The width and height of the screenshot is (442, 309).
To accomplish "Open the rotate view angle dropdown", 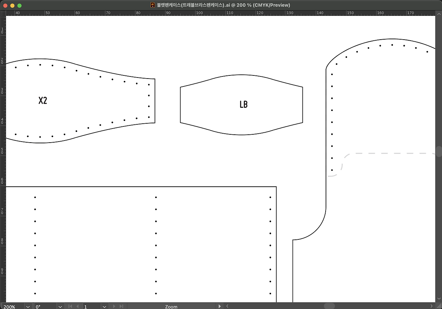I will point(60,306).
